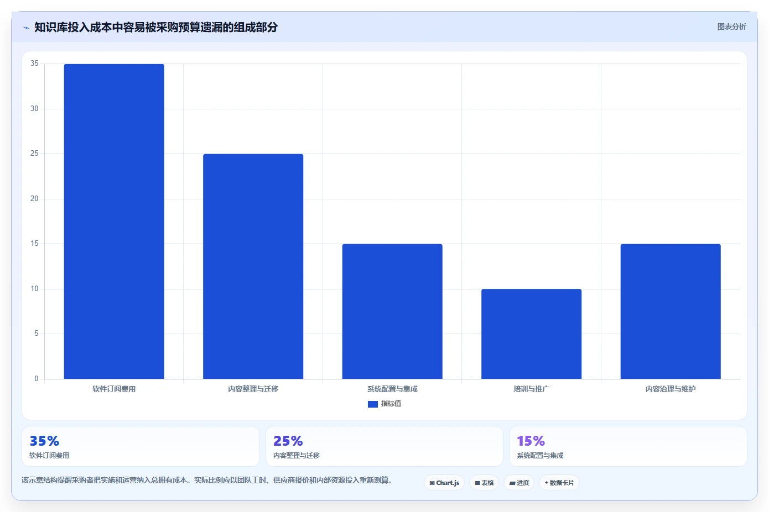Click the 数据卡片 tag chip
Screen dimensions: 769x512
point(559,483)
